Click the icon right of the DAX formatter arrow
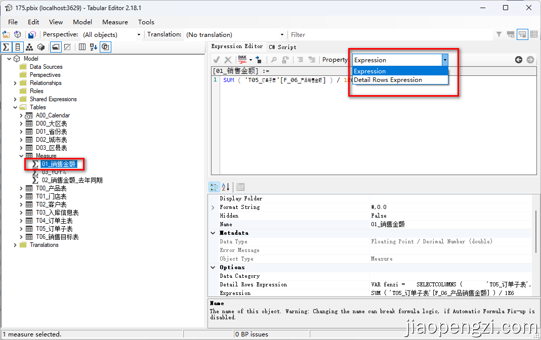541x340 pixels. tap(259, 60)
